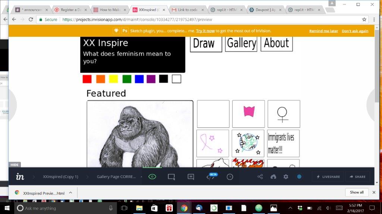Image resolution: width=382 pixels, height=214 pixels.
Task: Pick the yellow color swatch
Action: (x=113, y=79)
